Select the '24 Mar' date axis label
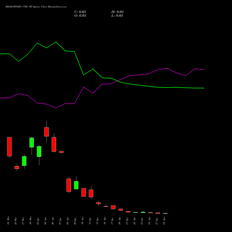232x232 pixels. pyautogui.click(x=8, y=220)
